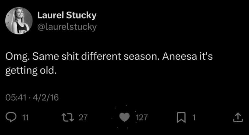Click the word season in the tweet
The image size is (249, 135).
click(x=140, y=57)
